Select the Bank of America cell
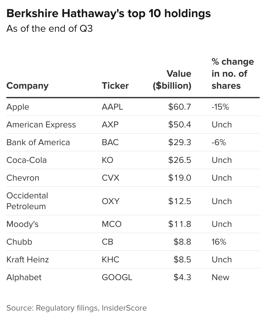Screen dimensions: 266x321 (38, 142)
